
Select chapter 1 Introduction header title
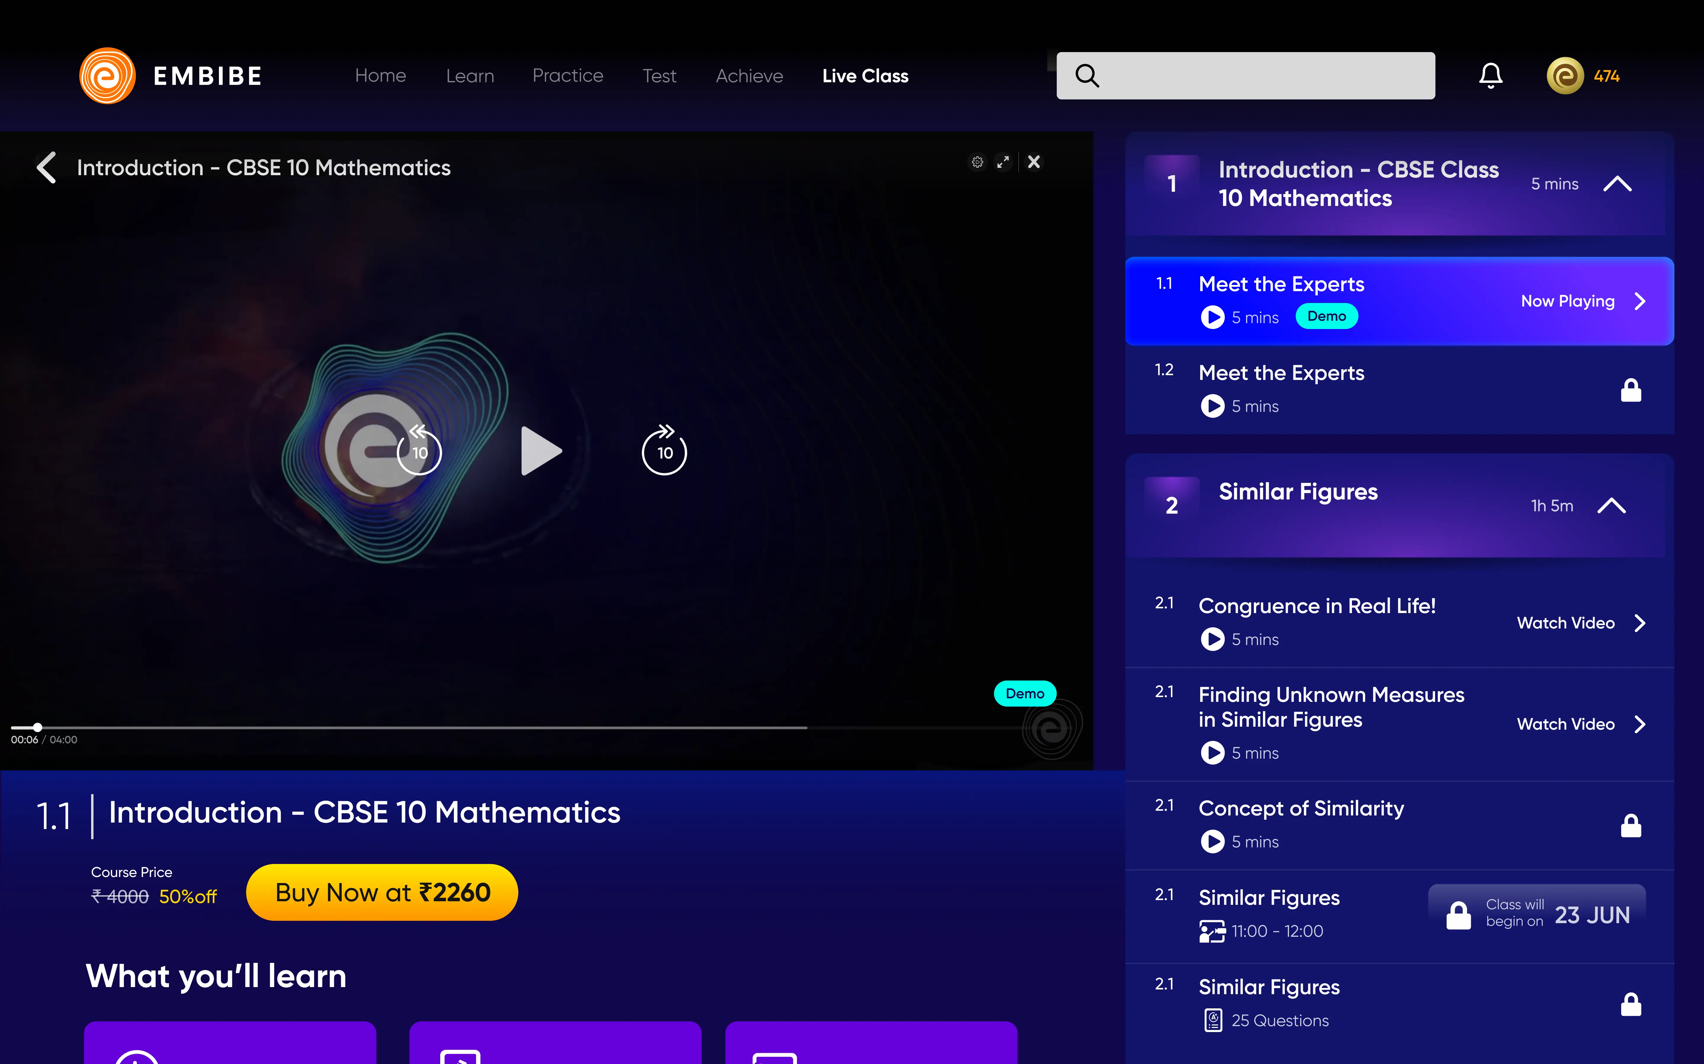[1358, 184]
